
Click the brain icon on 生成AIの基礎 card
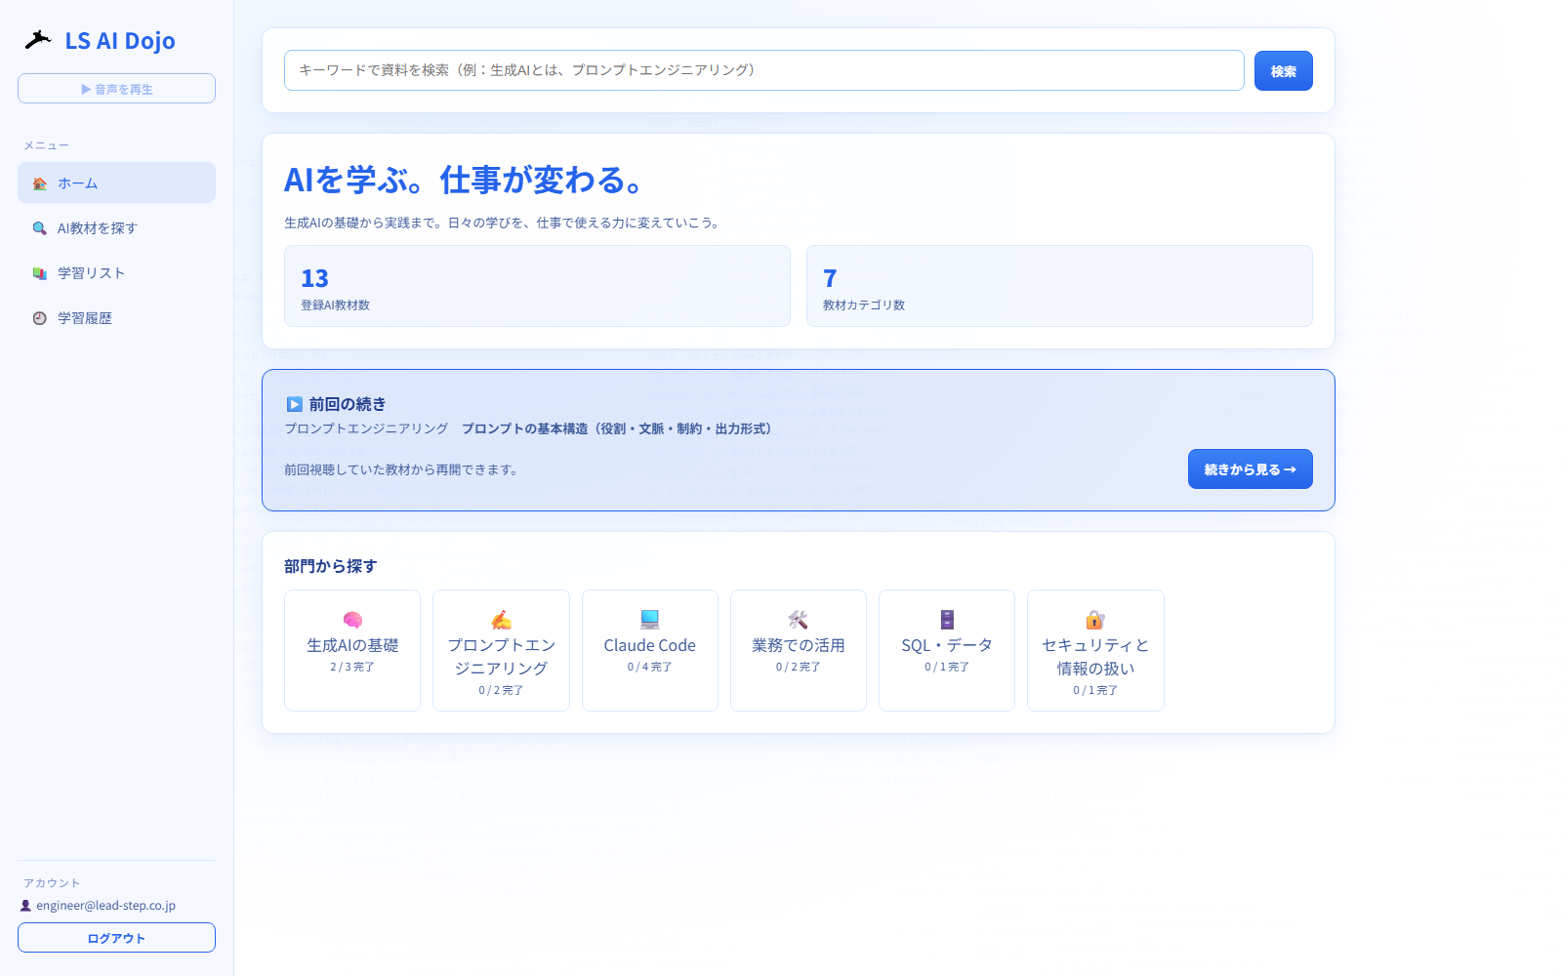tap(352, 620)
